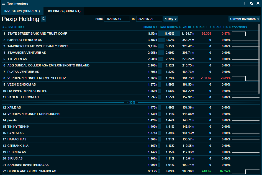Select the 'private' investor row
The height and width of the screenshot is (175, 262).
tap(130, 120)
